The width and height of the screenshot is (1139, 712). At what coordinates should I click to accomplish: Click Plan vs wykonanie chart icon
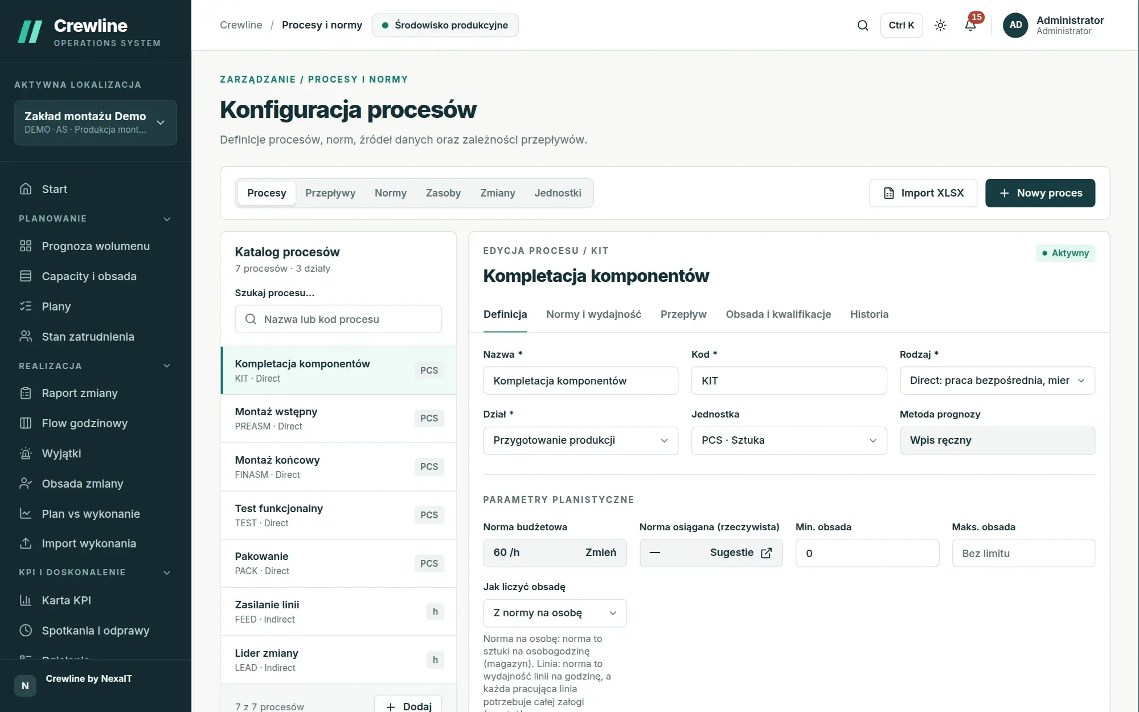[x=26, y=514]
